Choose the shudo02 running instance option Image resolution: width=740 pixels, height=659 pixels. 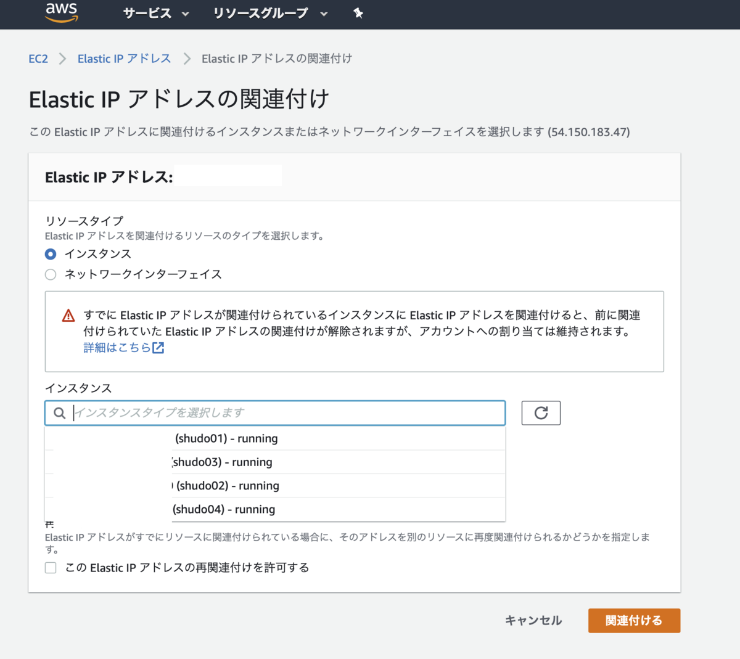(x=275, y=486)
